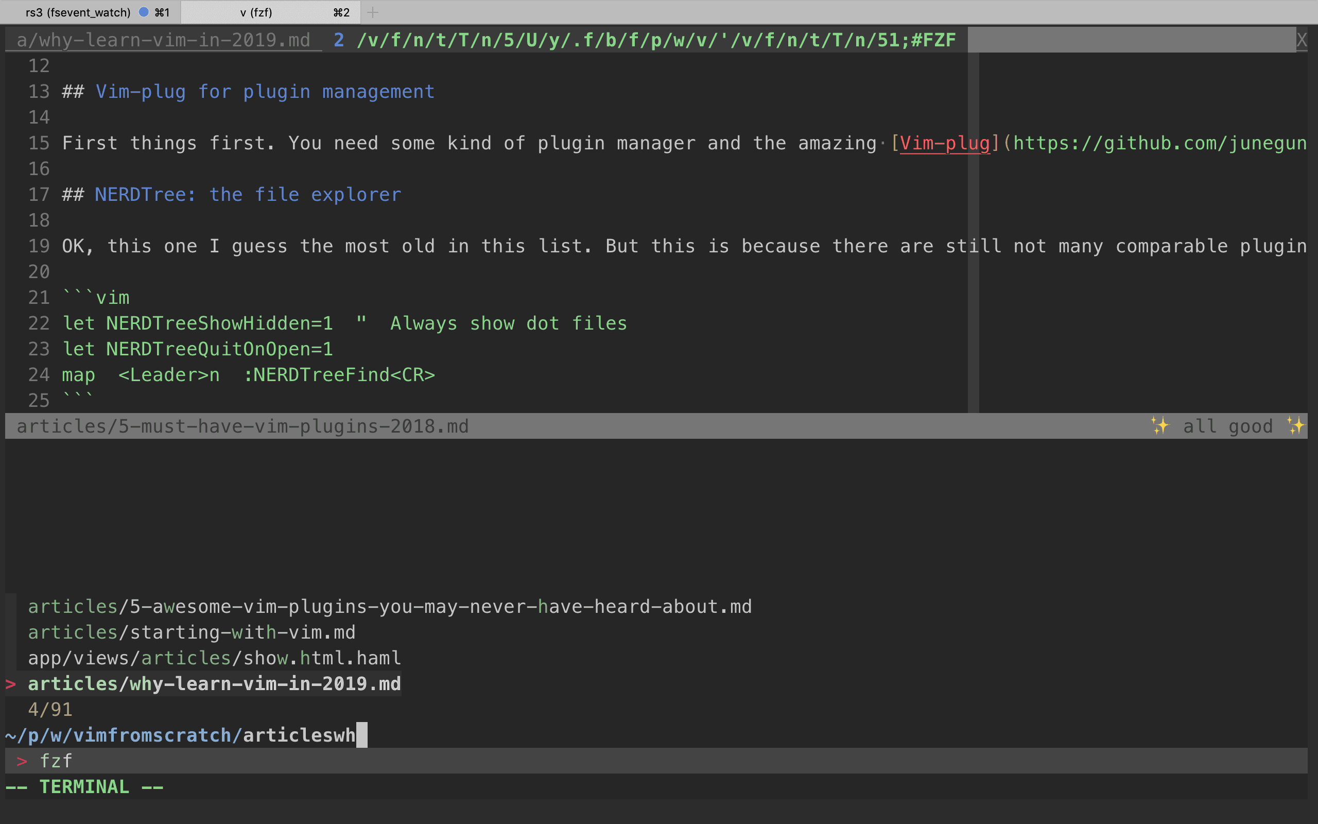The width and height of the screenshot is (1318, 824).
Task: Open the [Vim-plug] markdown link text
Action: [945, 143]
